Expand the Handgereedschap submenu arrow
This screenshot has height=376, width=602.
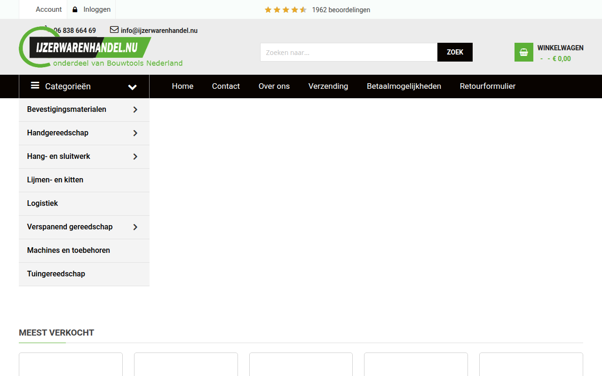(x=135, y=133)
